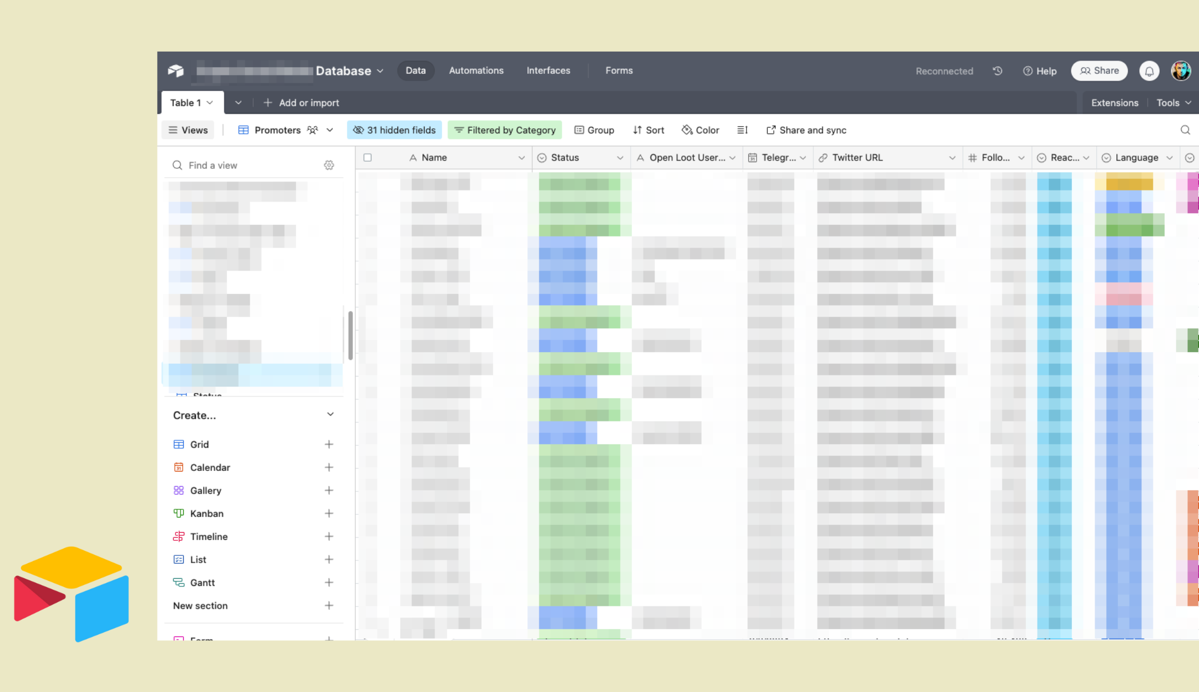
Task: Expand the Status column dropdown
Action: coord(619,158)
